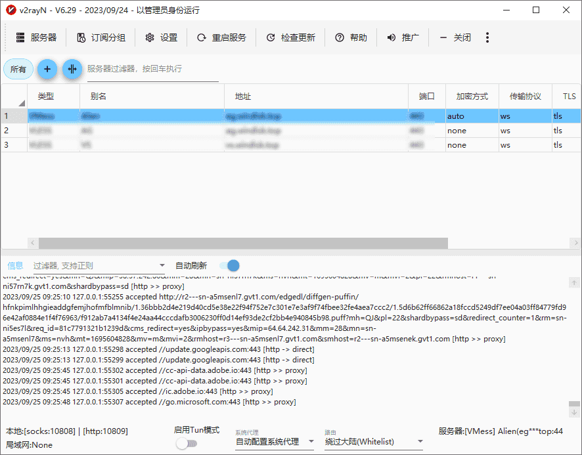Toggle the 自动刷新 auto refresh switch

click(229, 265)
